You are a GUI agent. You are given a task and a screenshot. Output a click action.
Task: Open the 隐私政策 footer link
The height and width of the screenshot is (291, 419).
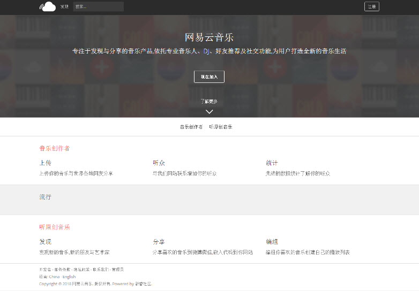tap(81, 270)
